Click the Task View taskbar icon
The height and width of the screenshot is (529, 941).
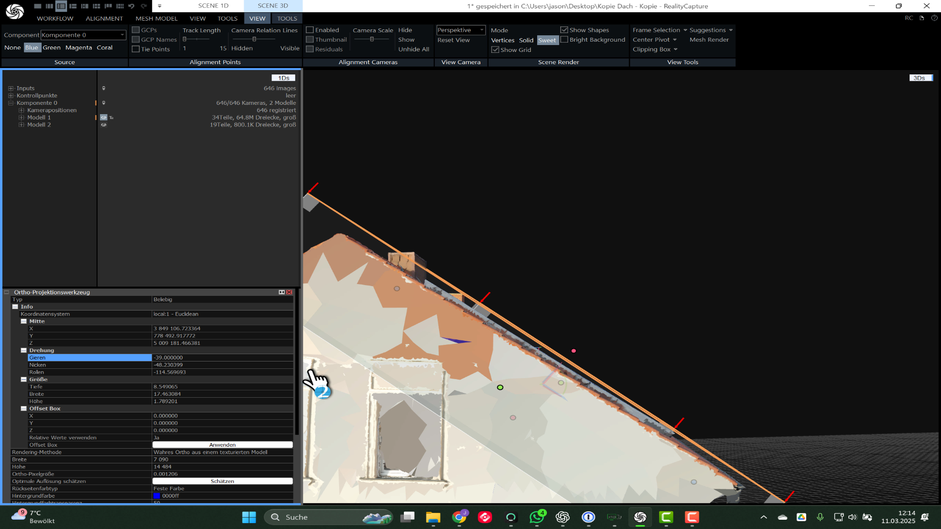(x=407, y=517)
